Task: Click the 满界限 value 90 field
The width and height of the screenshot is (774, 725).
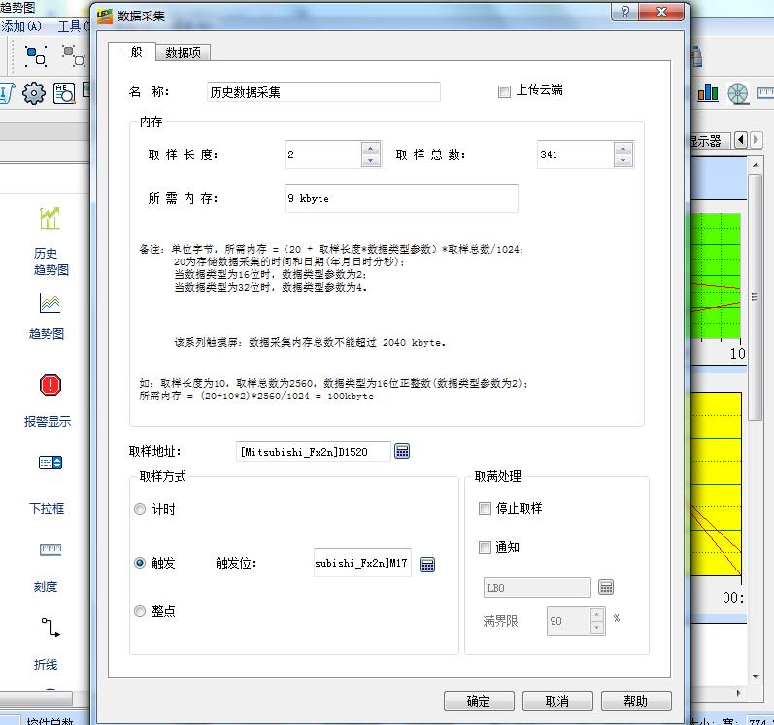Action: point(568,621)
